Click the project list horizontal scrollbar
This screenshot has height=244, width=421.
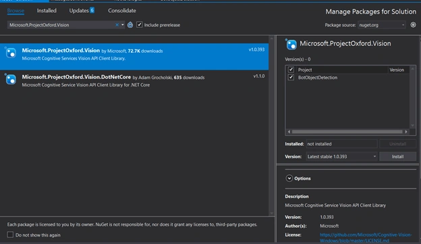(347, 132)
